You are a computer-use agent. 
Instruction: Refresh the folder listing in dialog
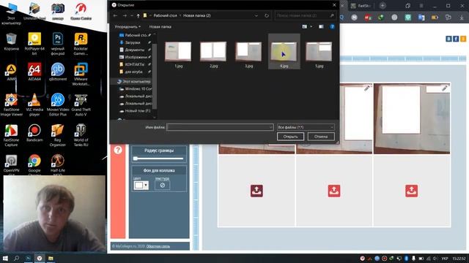[x=267, y=15]
